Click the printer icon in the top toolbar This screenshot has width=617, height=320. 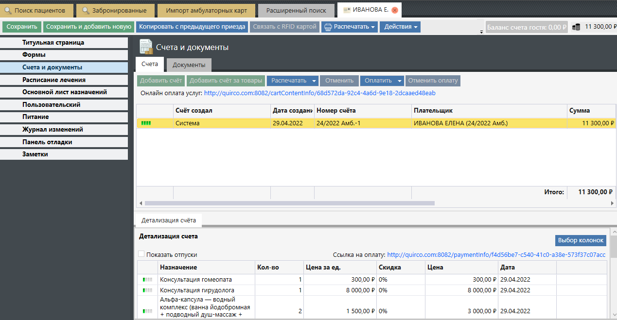tap(328, 27)
